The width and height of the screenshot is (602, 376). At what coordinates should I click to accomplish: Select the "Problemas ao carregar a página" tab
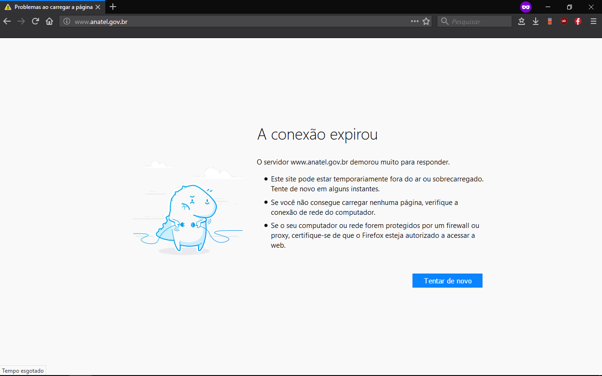point(52,7)
